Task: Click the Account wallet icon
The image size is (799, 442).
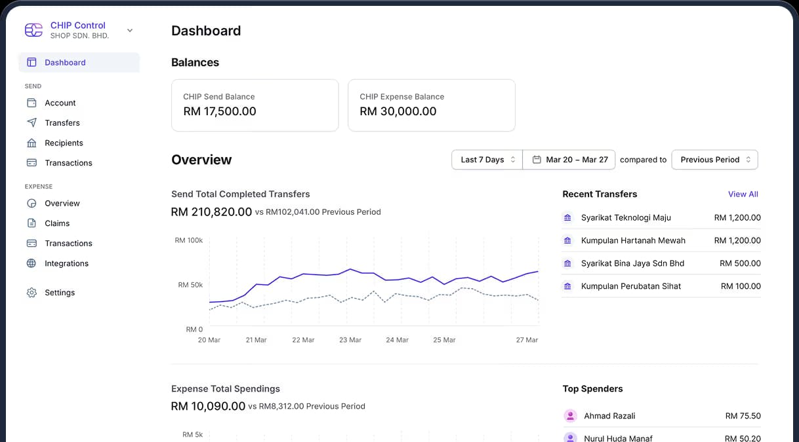Action: pos(31,103)
